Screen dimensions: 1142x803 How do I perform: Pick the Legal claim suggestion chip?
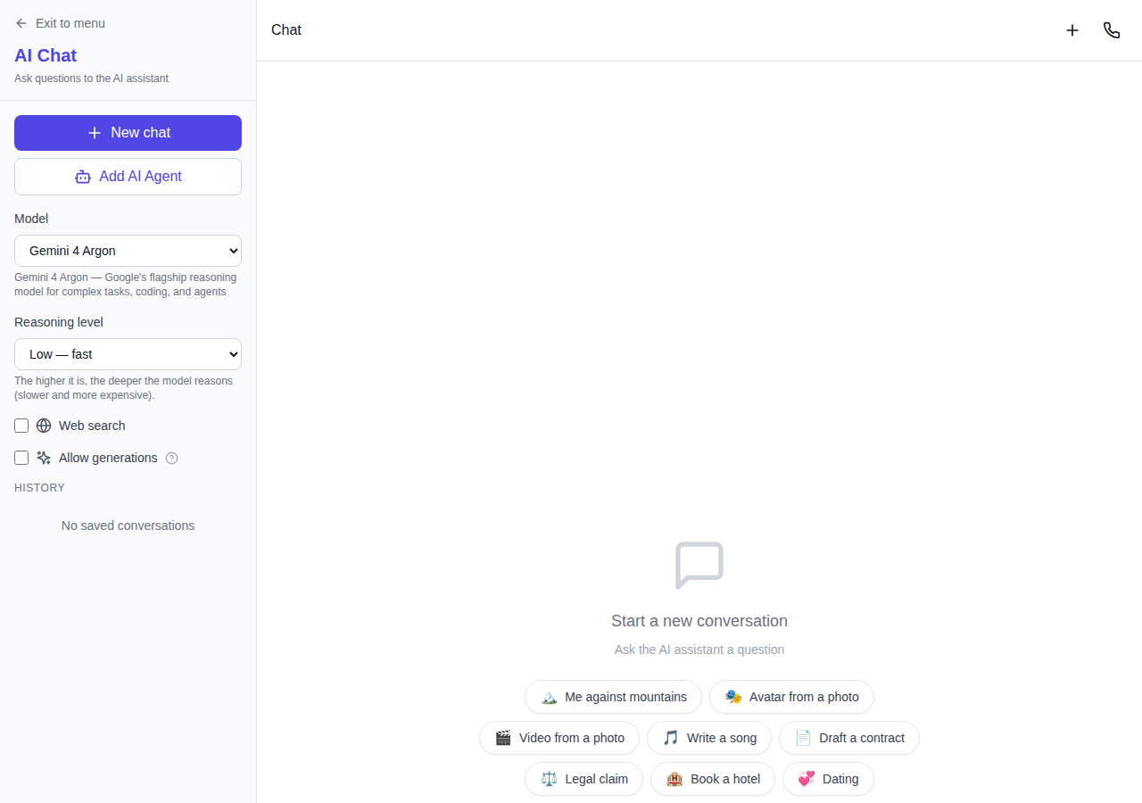point(583,779)
